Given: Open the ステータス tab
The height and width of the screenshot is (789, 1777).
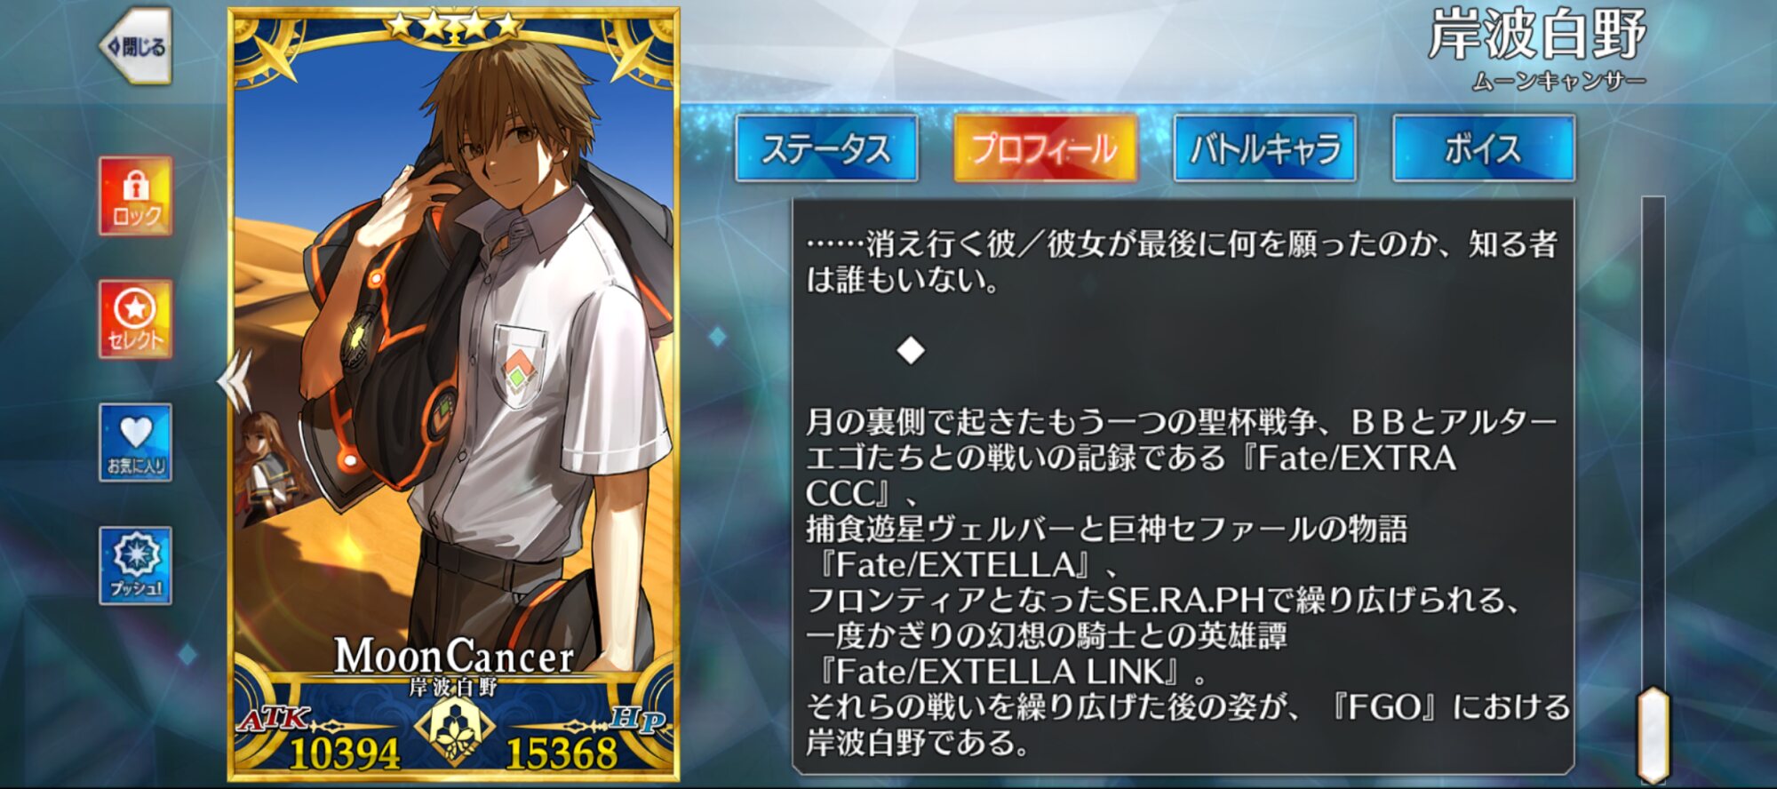Looking at the screenshot, I should coord(826,148).
